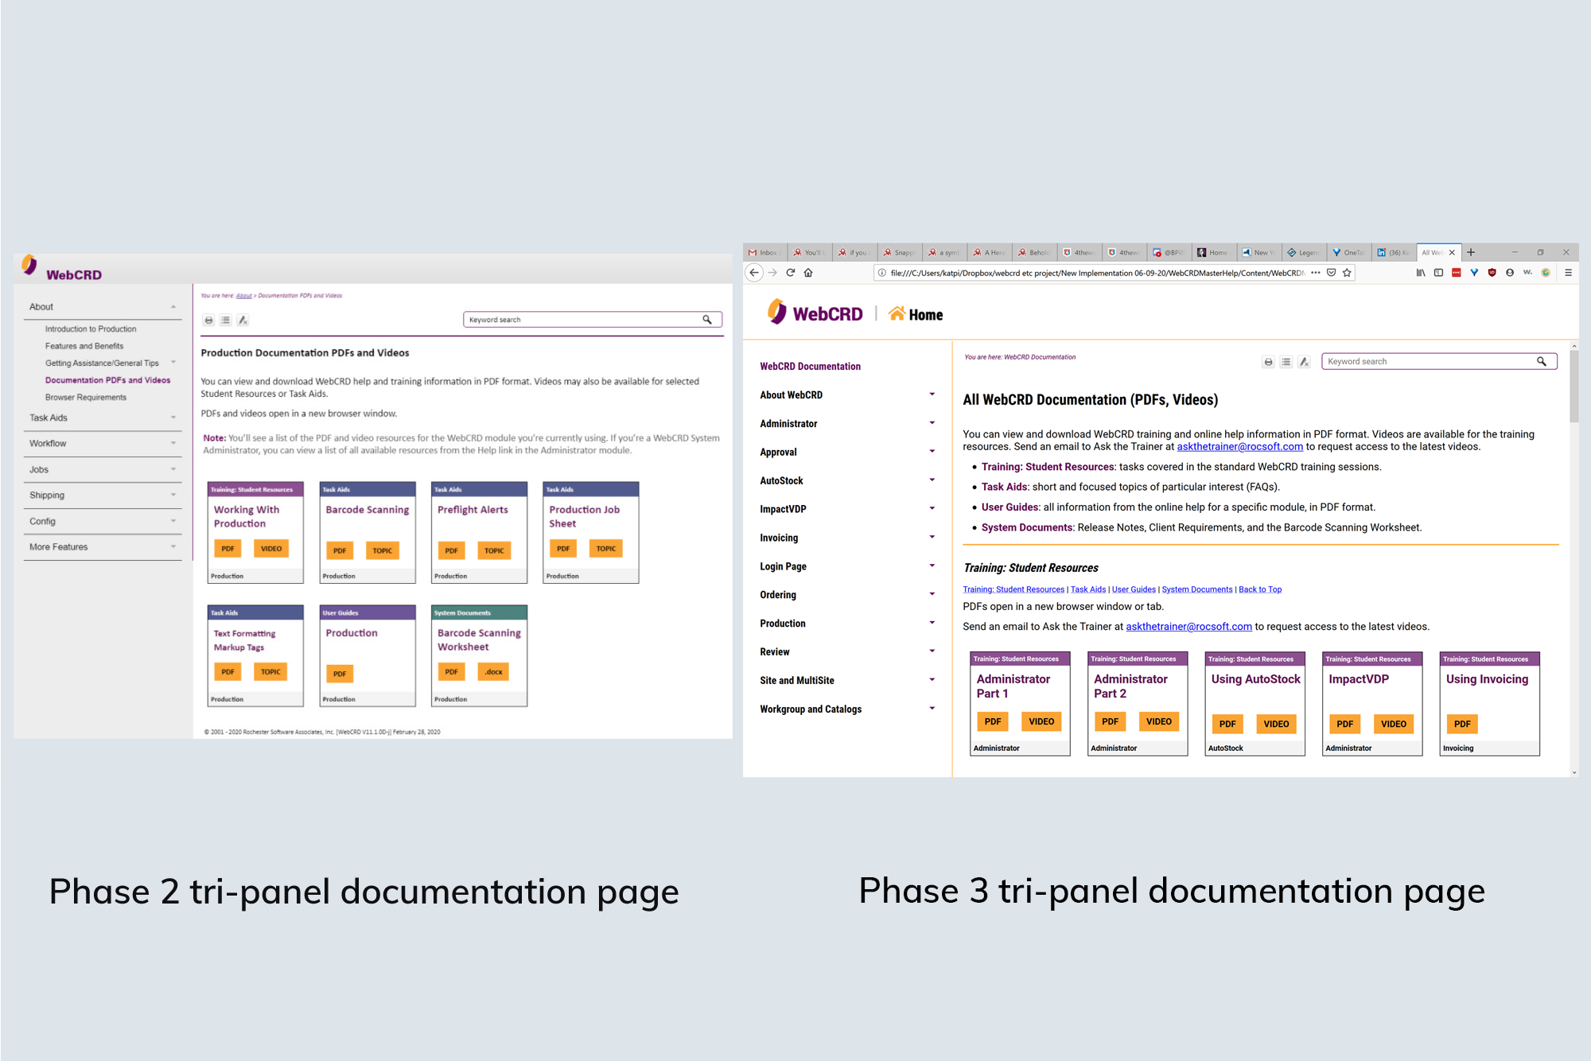This screenshot has width=1591, height=1061.
Task: Click WebCRD Documentation heading link in Phase 3 sidebar
Action: [x=810, y=367]
